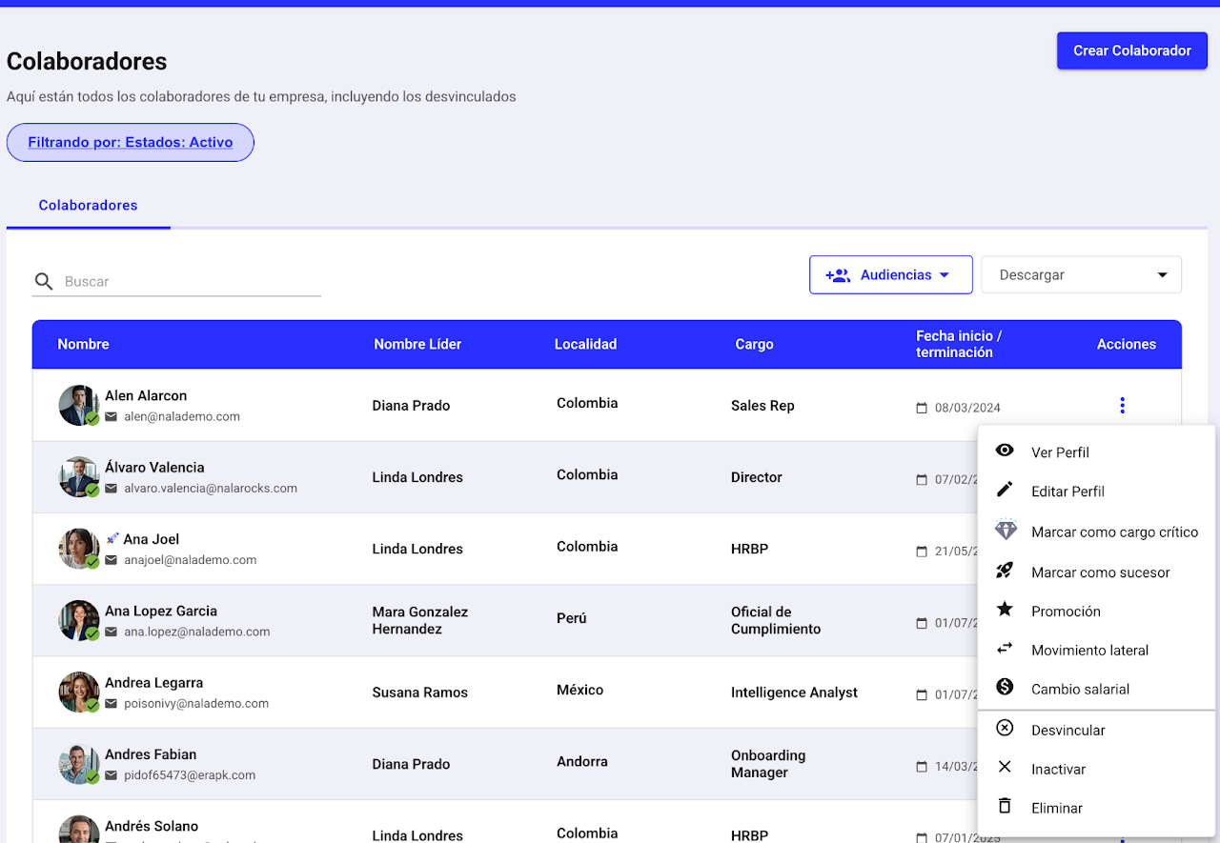Click Andrea Legarra's profile photo
This screenshot has width=1220, height=843.
click(x=78, y=692)
